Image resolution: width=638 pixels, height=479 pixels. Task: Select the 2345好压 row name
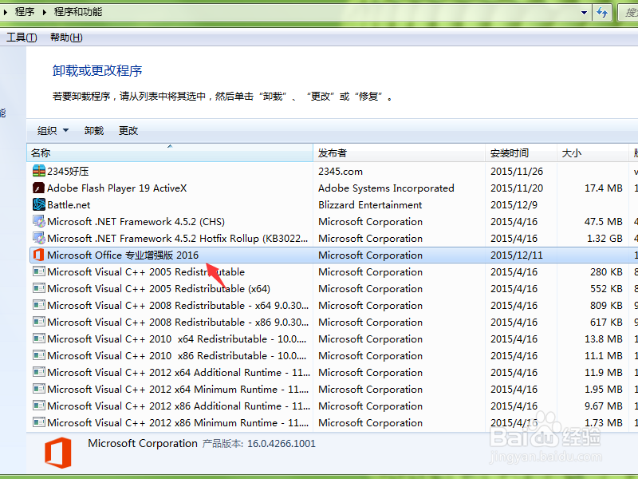[68, 171]
